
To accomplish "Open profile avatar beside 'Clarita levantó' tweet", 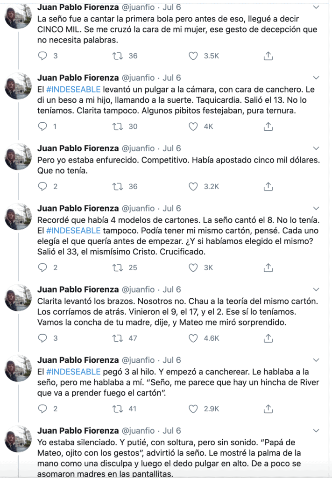I will (x=18, y=298).
